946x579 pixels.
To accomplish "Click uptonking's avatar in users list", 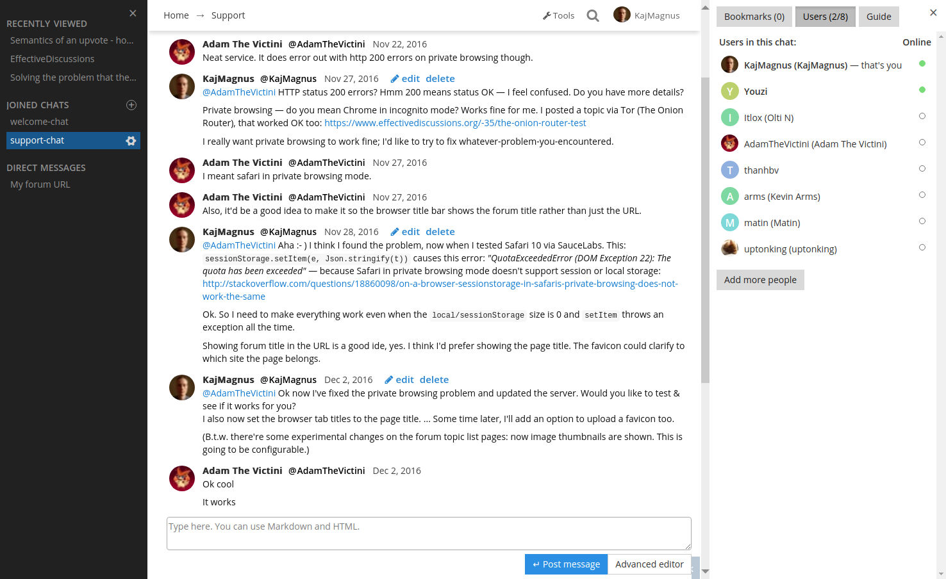I will tap(729, 249).
